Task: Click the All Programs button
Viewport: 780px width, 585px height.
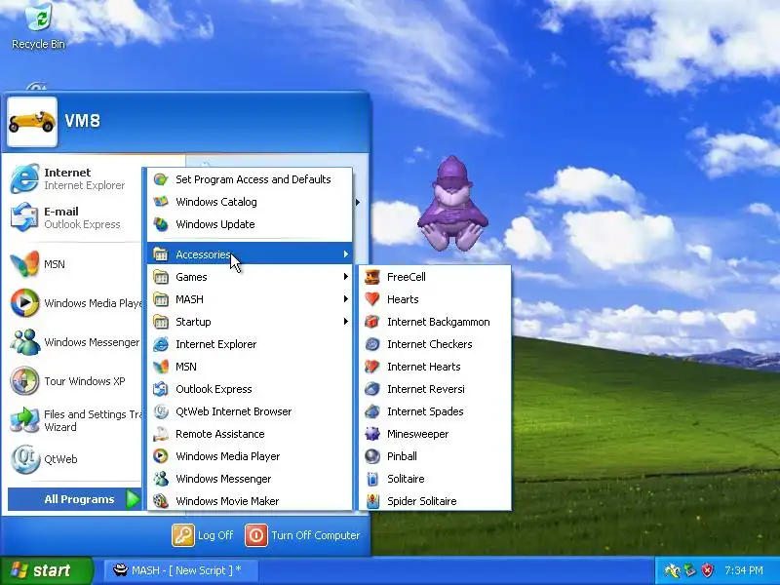Action: point(75,499)
